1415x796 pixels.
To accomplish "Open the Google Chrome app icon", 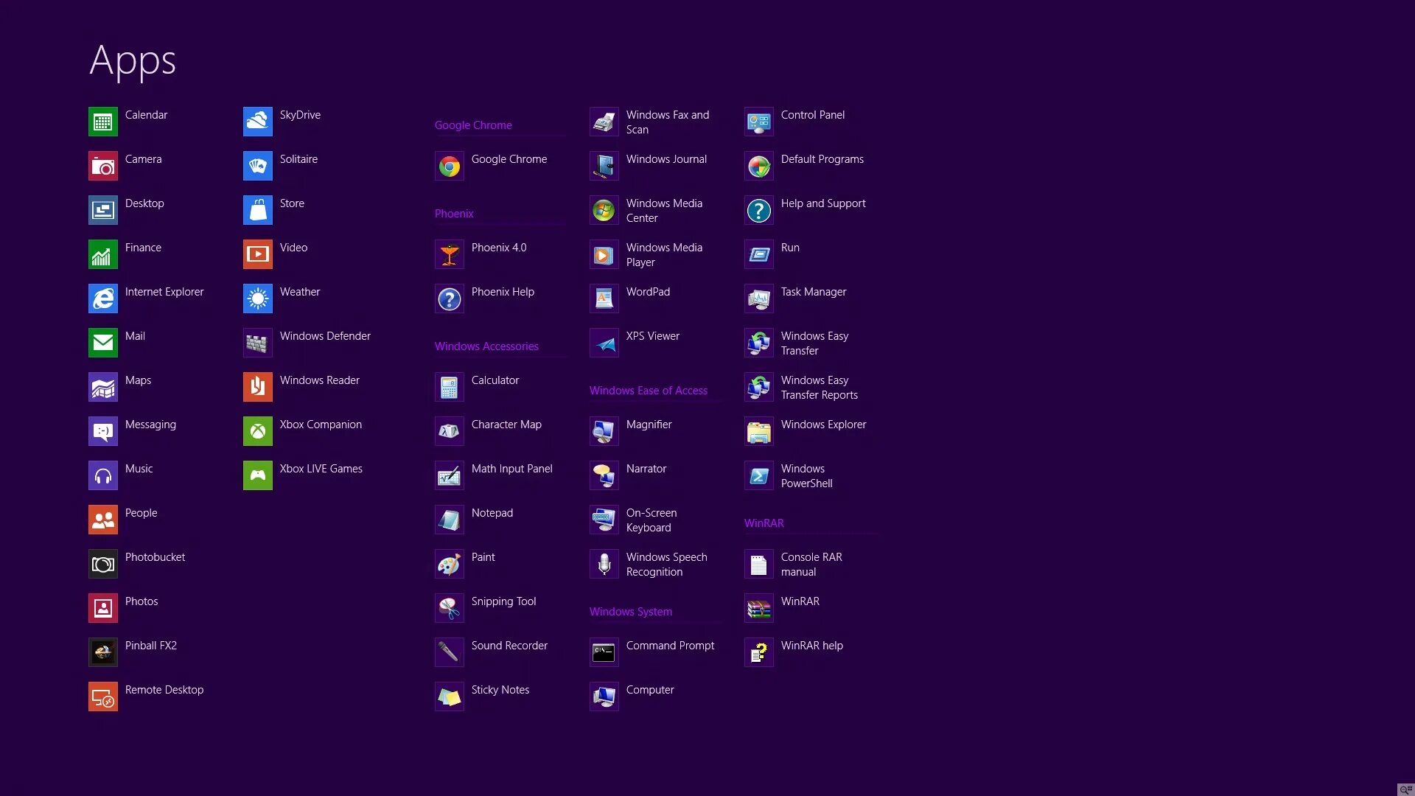I will pyautogui.click(x=449, y=166).
